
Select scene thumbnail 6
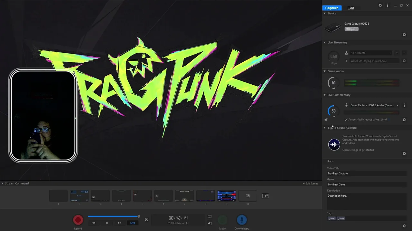(164, 196)
